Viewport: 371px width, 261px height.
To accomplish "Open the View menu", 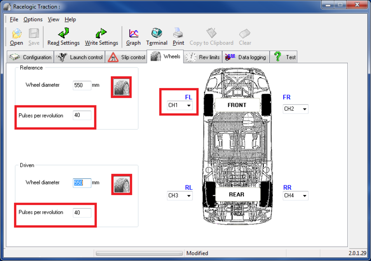I will pyautogui.click(x=54, y=19).
